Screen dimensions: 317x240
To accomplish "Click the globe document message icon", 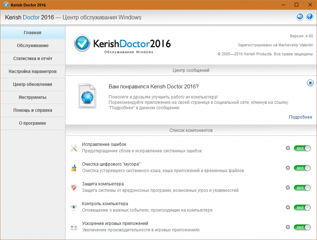I will point(87,95).
